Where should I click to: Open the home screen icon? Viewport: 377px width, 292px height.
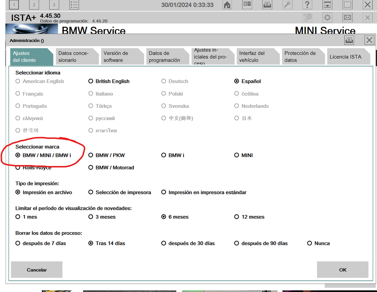pos(227,5)
